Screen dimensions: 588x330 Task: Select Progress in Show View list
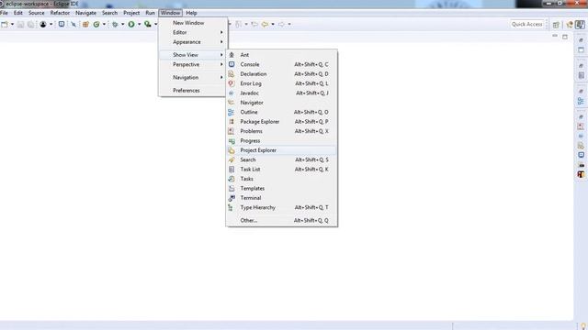click(281, 140)
